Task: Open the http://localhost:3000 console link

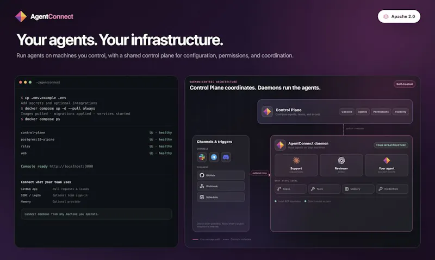Action: point(71,167)
